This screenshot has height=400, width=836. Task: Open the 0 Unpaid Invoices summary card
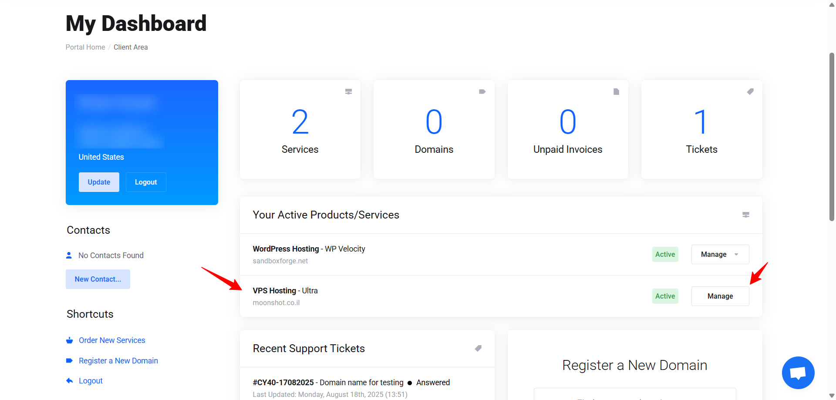(x=568, y=129)
